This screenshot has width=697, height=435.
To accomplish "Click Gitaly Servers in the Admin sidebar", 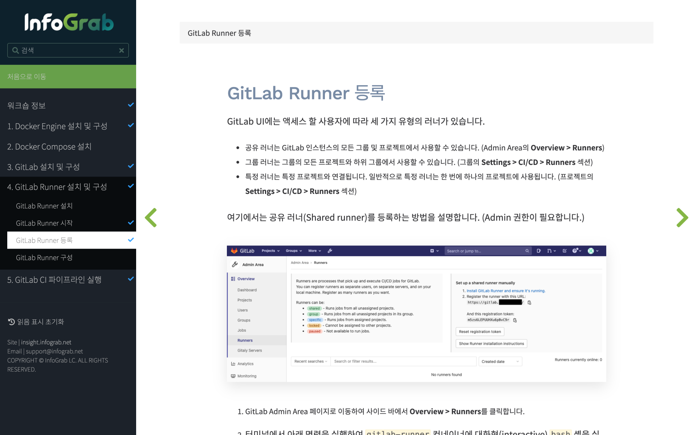I will pos(249,351).
